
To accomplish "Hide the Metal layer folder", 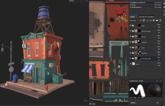I will 130,26.
